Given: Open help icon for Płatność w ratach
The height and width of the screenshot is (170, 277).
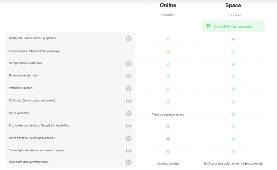Looking at the screenshot, I should coord(128,89).
